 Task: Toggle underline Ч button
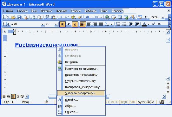point(75,24)
